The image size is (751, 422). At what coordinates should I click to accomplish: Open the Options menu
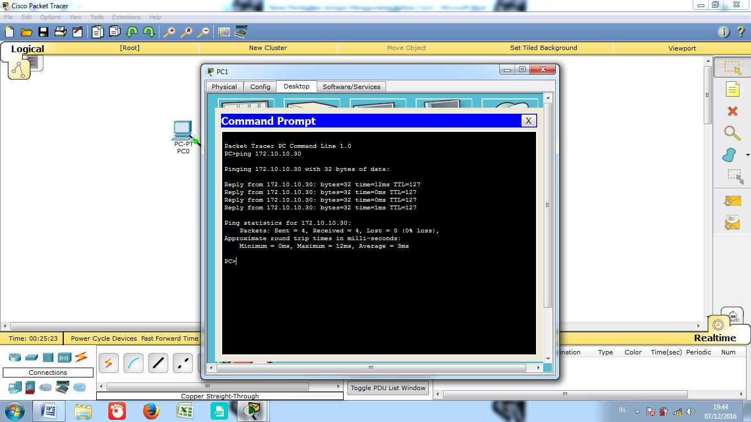tap(51, 17)
